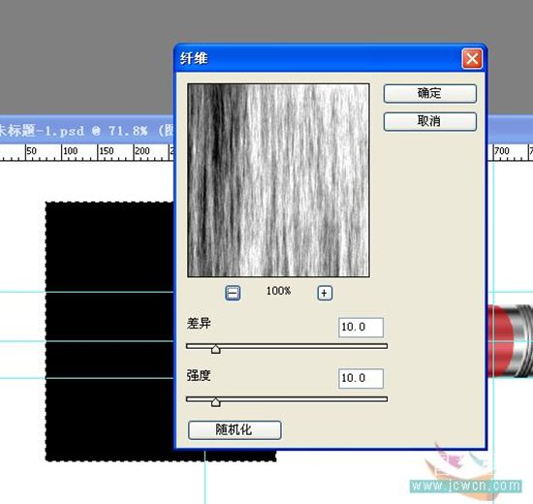Click the 差异 label
Screen dimensions: 533x504
click(x=199, y=323)
